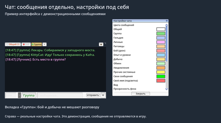Click the Закрыть button in chat settings

tap(140, 94)
